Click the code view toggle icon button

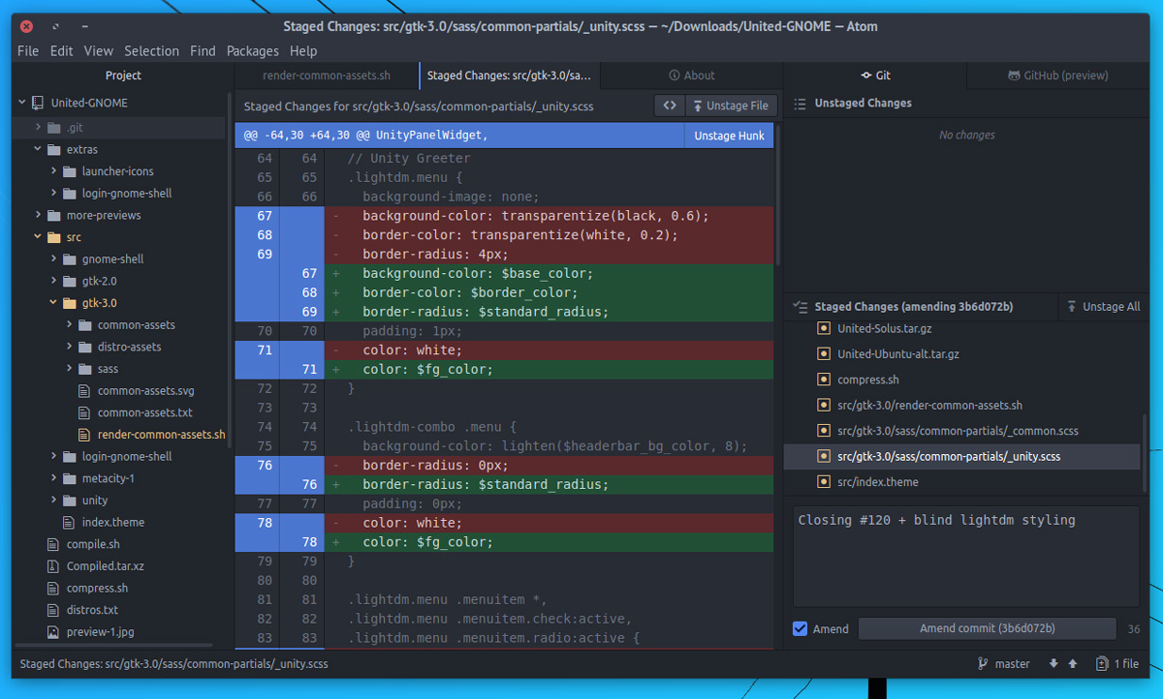tap(669, 106)
